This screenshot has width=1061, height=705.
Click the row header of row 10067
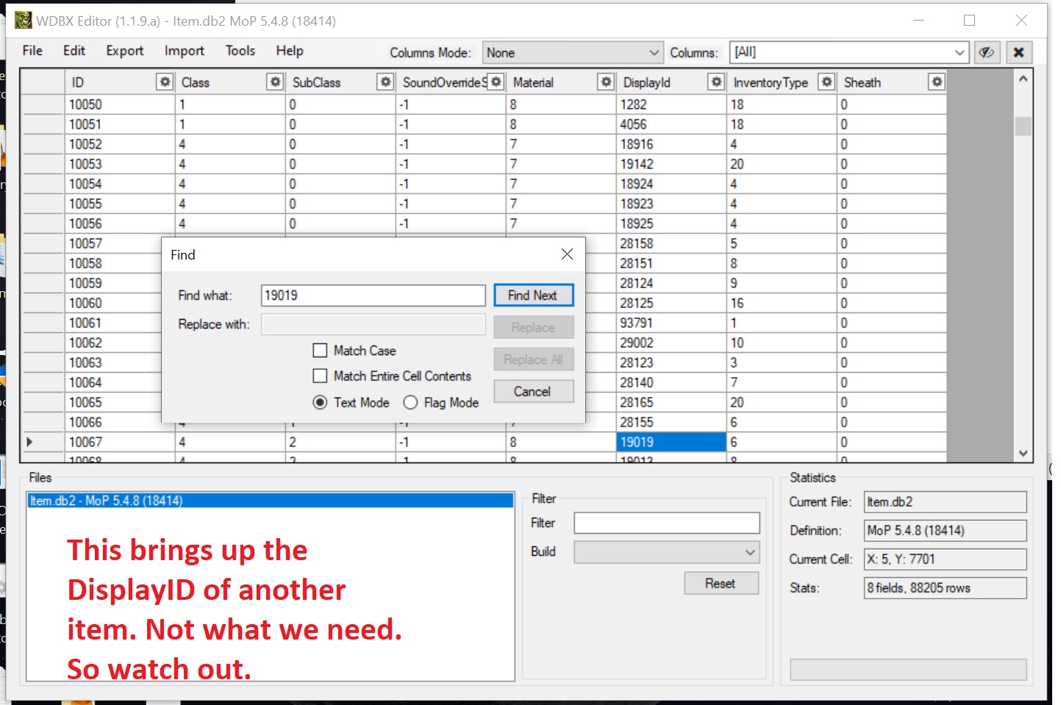[43, 442]
